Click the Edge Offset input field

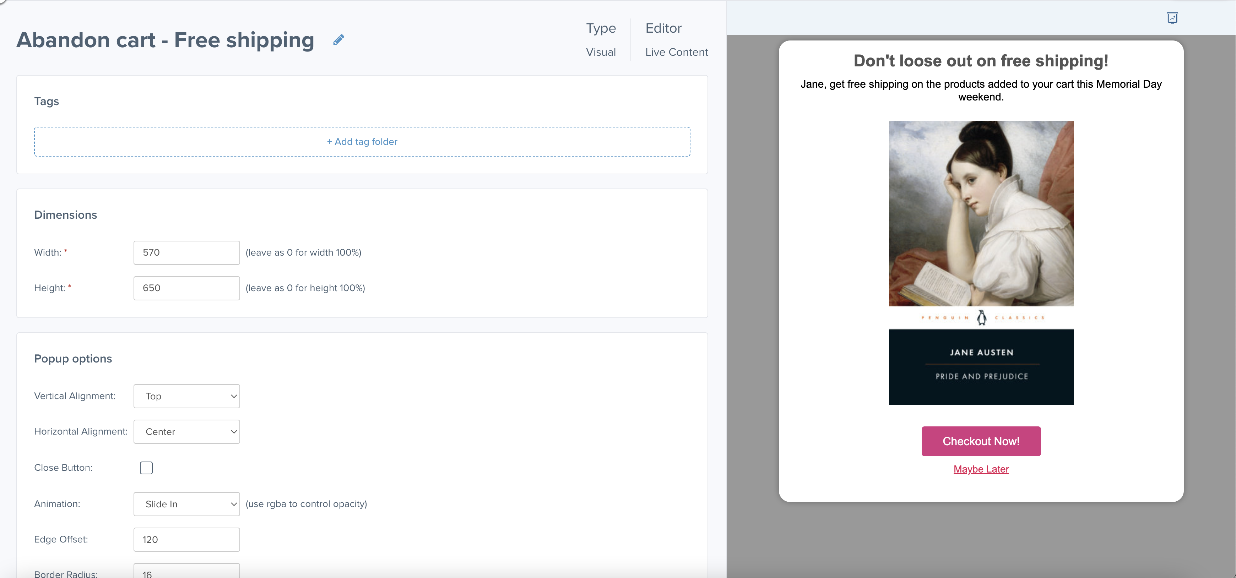(x=187, y=540)
